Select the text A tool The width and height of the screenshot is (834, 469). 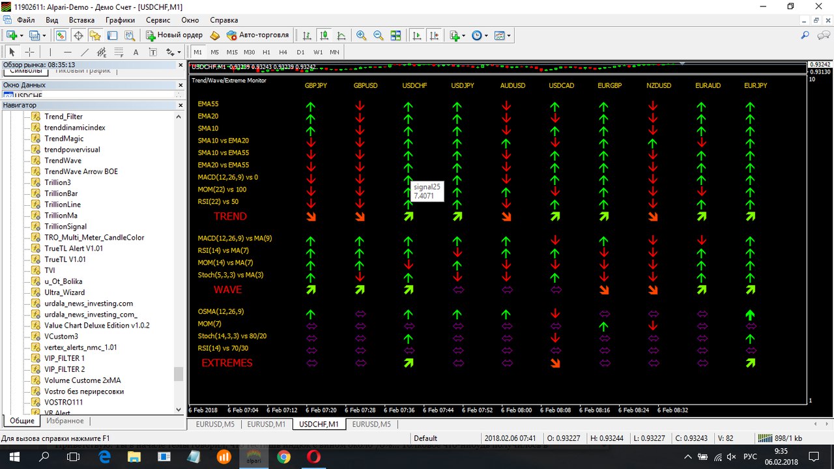click(x=136, y=52)
